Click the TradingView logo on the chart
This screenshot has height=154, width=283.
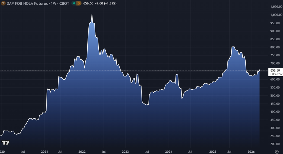(x=6, y=143)
